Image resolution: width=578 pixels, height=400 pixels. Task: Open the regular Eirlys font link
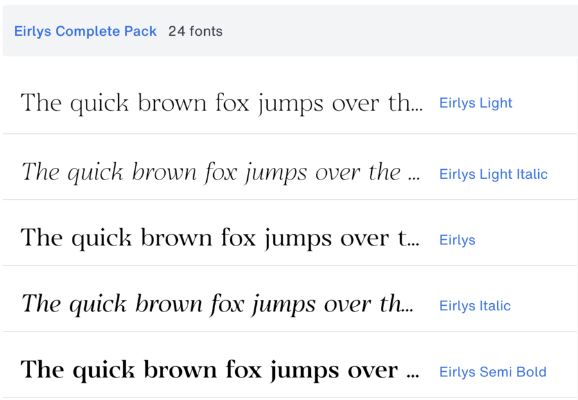tap(457, 240)
